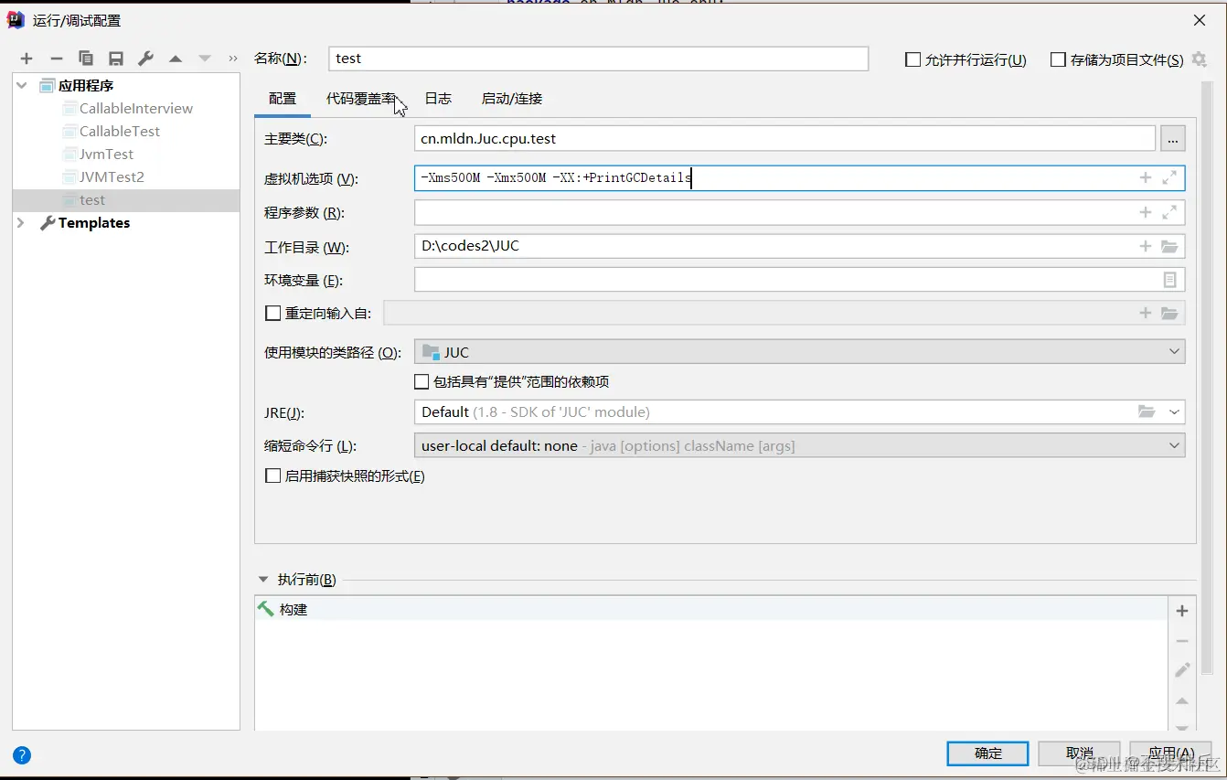This screenshot has width=1227, height=780.
Task: Open the startup/connection tab
Action: tap(512, 99)
